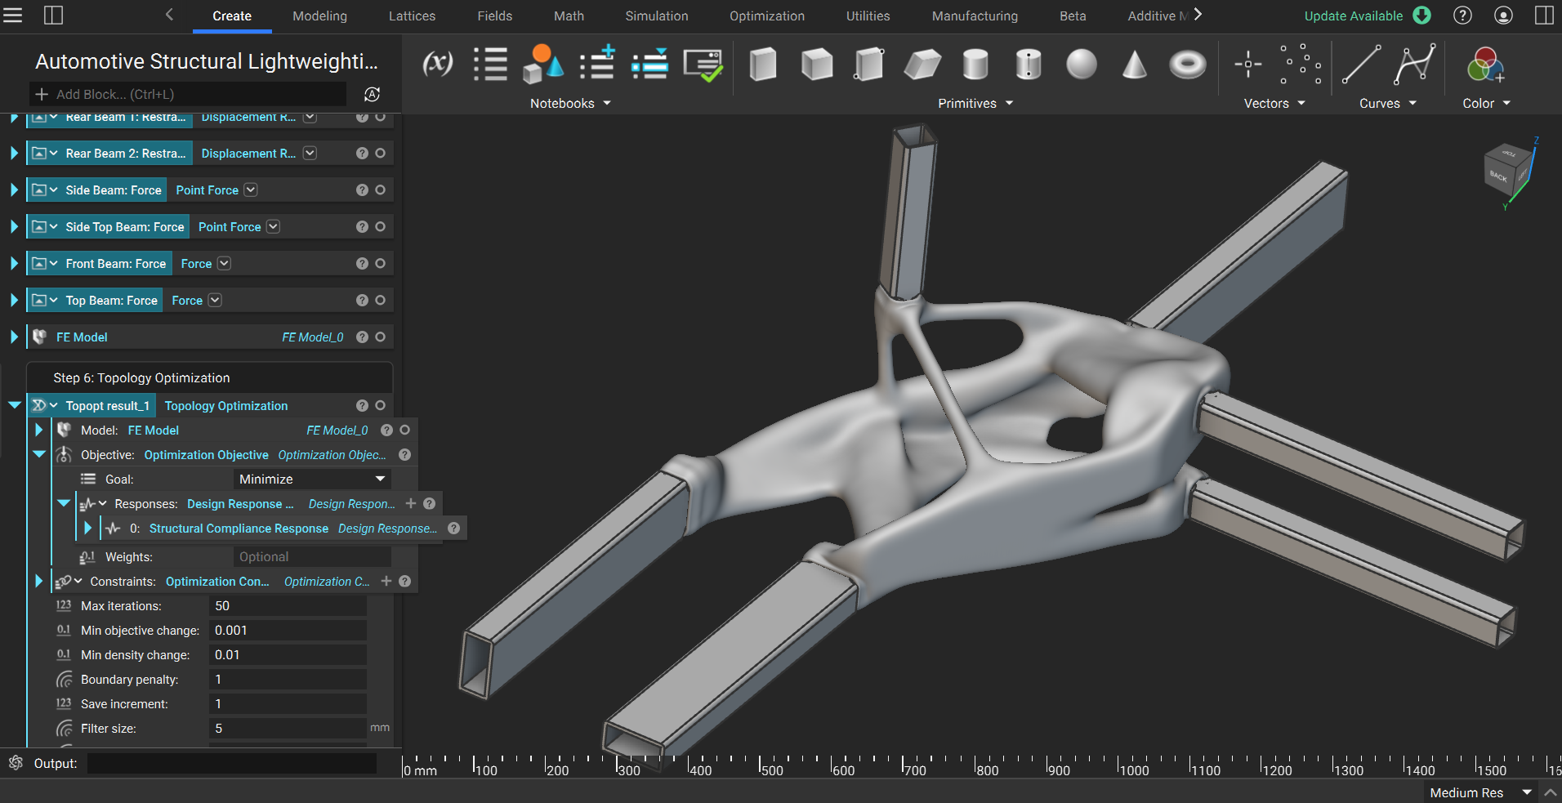Click the Update Available link
The width and height of the screenshot is (1562, 803).
[1354, 16]
